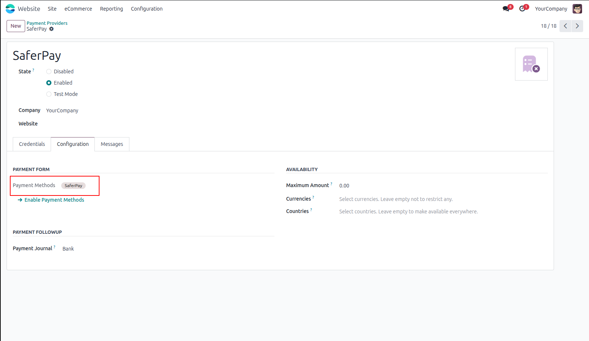Image resolution: width=589 pixels, height=341 pixels.
Task: Click the unpublished receipt status icon
Action: pyautogui.click(x=531, y=64)
